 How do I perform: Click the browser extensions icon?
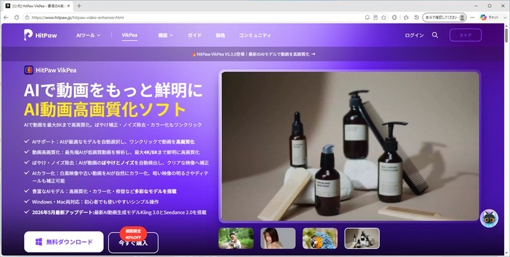pos(394,18)
